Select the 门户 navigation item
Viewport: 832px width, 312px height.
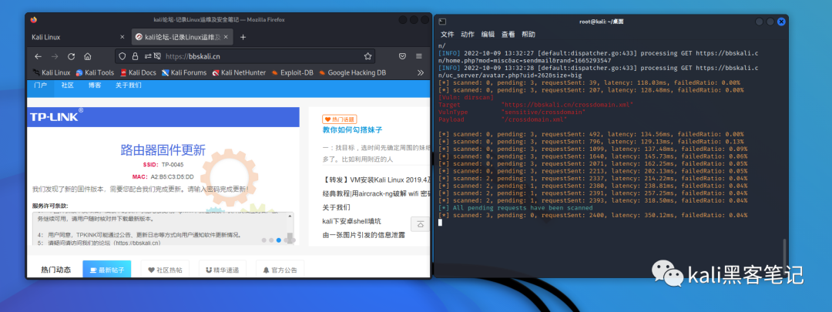tap(40, 86)
